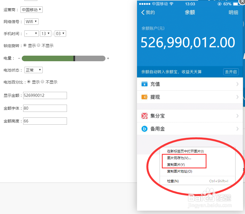The image size is (245, 214).
Task: Tap the 充值 recharge icon
Action: [x=144, y=84]
